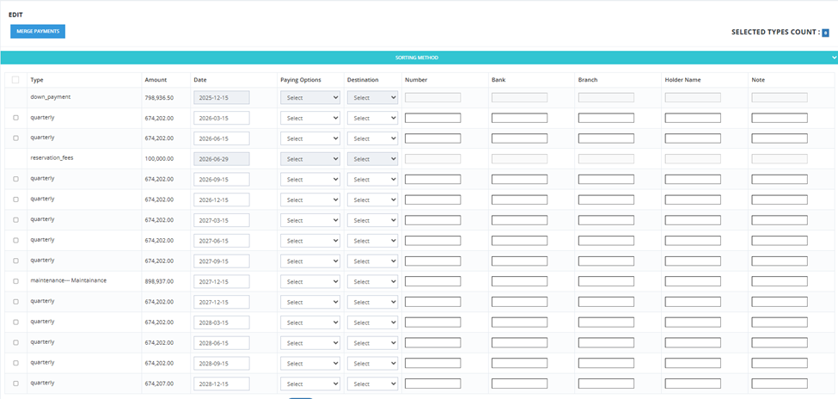The height and width of the screenshot is (399, 838).
Task: Expand the Sorting Method chevron icon
Action: pyautogui.click(x=834, y=58)
